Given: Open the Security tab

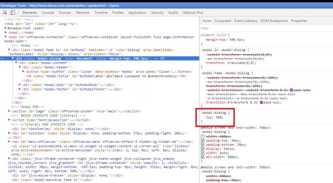Looking at the screenshot, I should [x=157, y=12].
